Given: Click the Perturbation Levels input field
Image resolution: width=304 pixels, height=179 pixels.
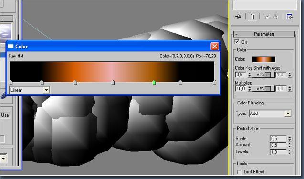Looking at the screenshot, I should click(278, 152).
